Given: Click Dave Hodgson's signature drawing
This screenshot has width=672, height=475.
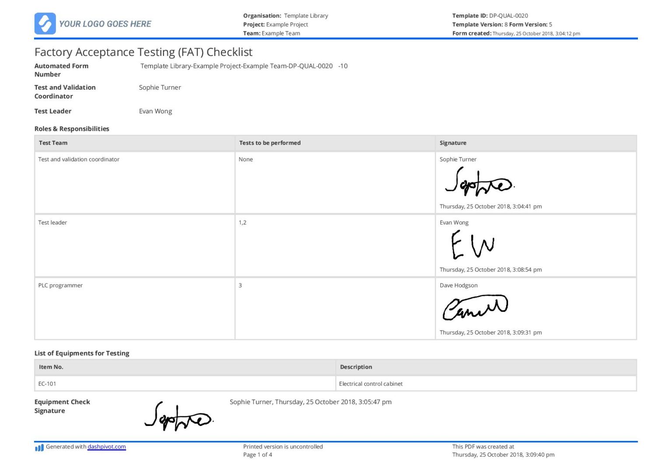Looking at the screenshot, I should [475, 307].
